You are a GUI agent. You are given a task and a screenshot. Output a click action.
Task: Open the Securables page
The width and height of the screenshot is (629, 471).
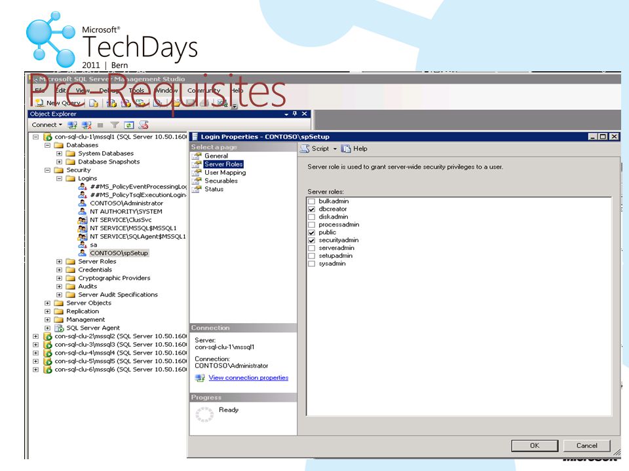tap(221, 181)
